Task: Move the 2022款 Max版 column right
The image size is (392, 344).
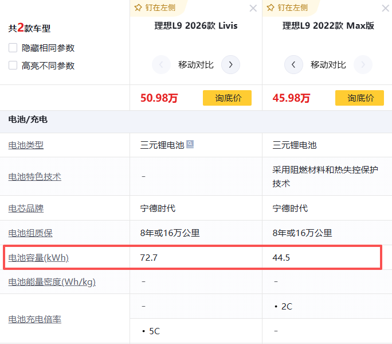Action: coord(363,65)
